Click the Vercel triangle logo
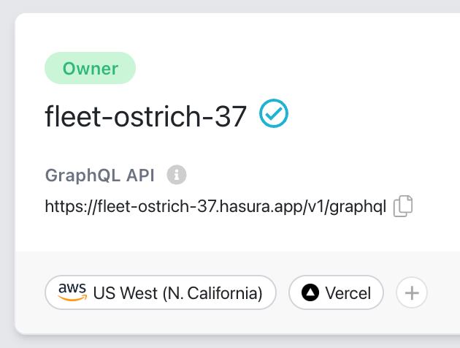Image resolution: width=460 pixels, height=348 pixels. tap(310, 292)
